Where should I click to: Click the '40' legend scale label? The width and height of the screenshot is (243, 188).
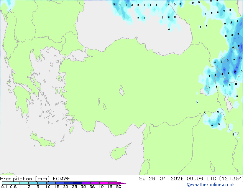point(101,186)
